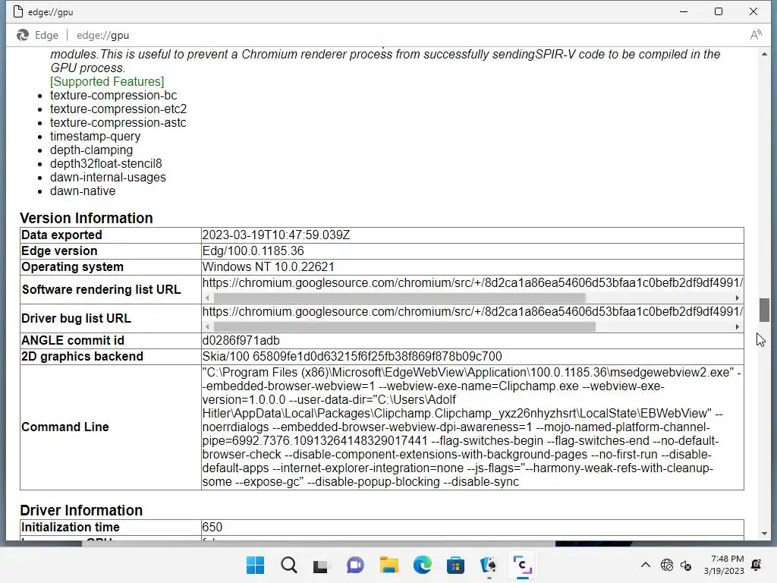Image resolution: width=777 pixels, height=583 pixels.
Task: Click the Version Information heading
Action: click(x=87, y=218)
